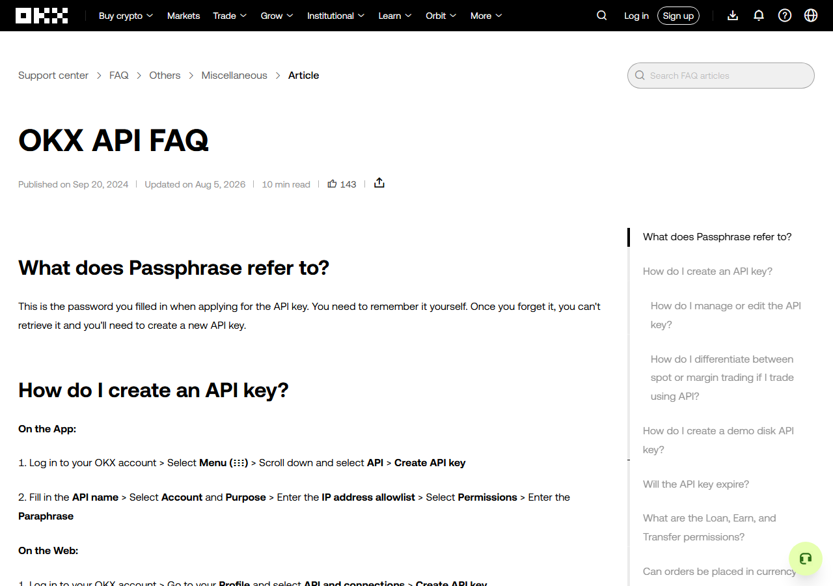Expand the Buy crypto dropdown
The height and width of the screenshot is (586, 833).
(126, 16)
